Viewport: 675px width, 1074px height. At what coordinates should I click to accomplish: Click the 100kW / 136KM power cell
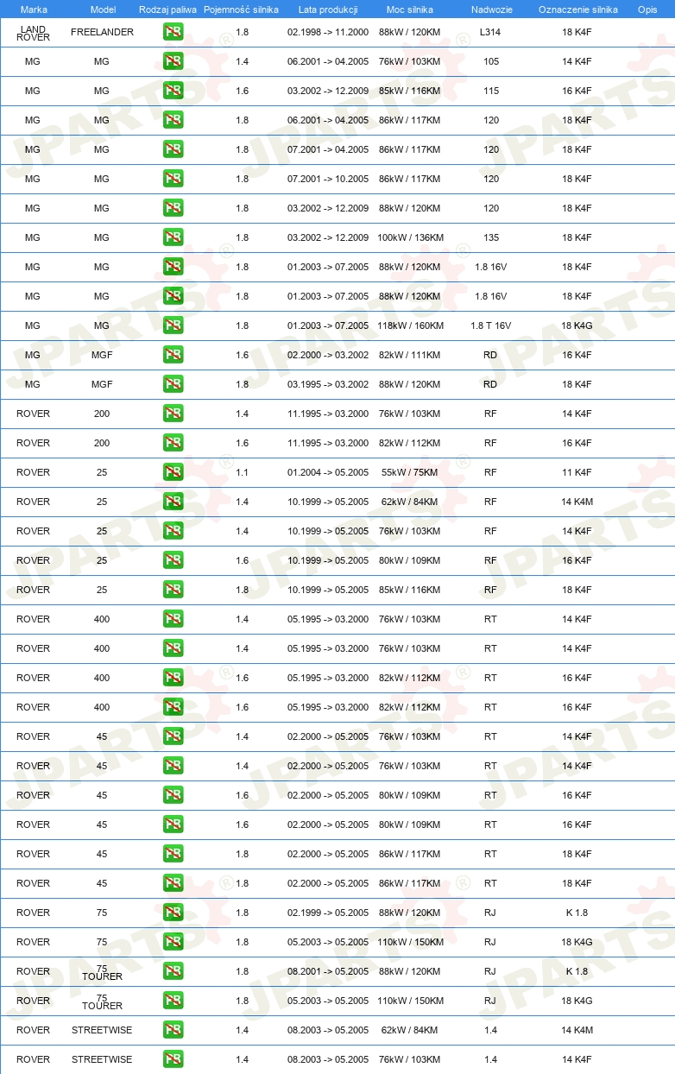point(410,237)
